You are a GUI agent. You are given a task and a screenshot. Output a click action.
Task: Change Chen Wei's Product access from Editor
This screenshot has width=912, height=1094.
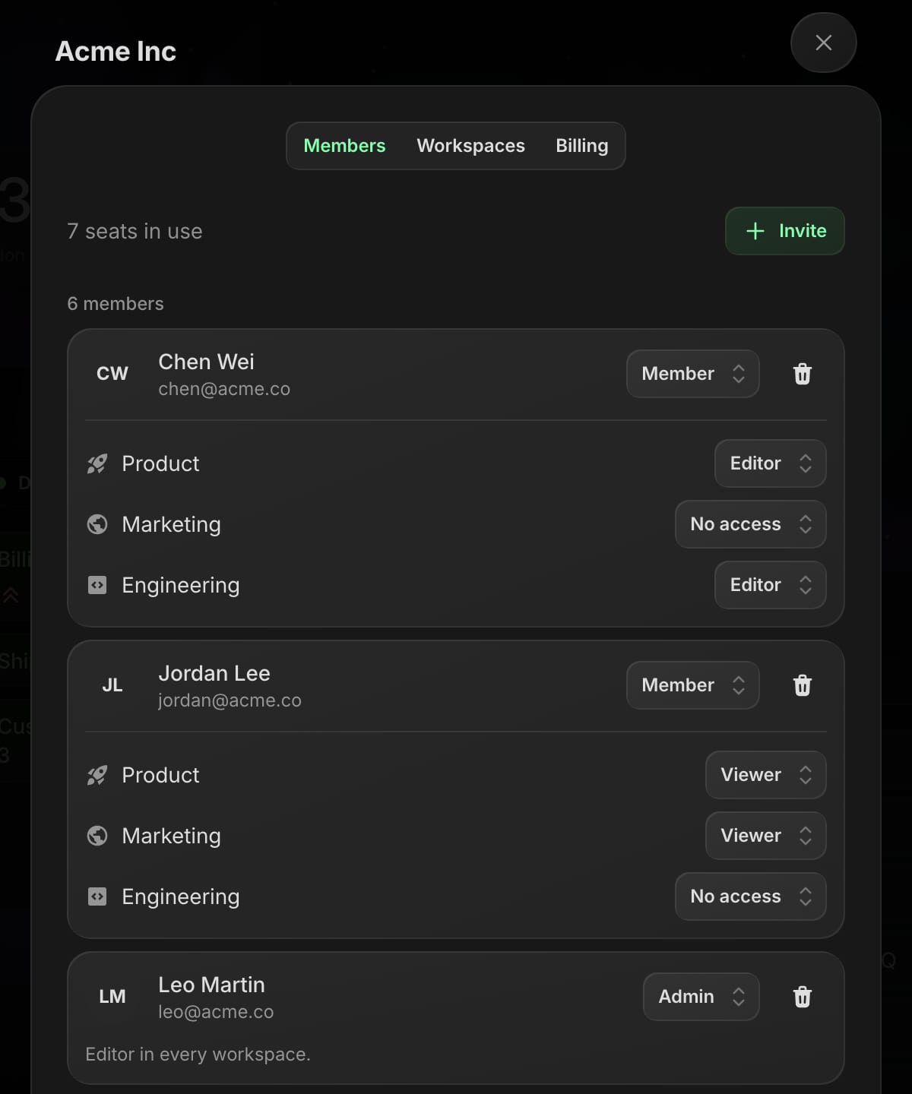tap(771, 463)
